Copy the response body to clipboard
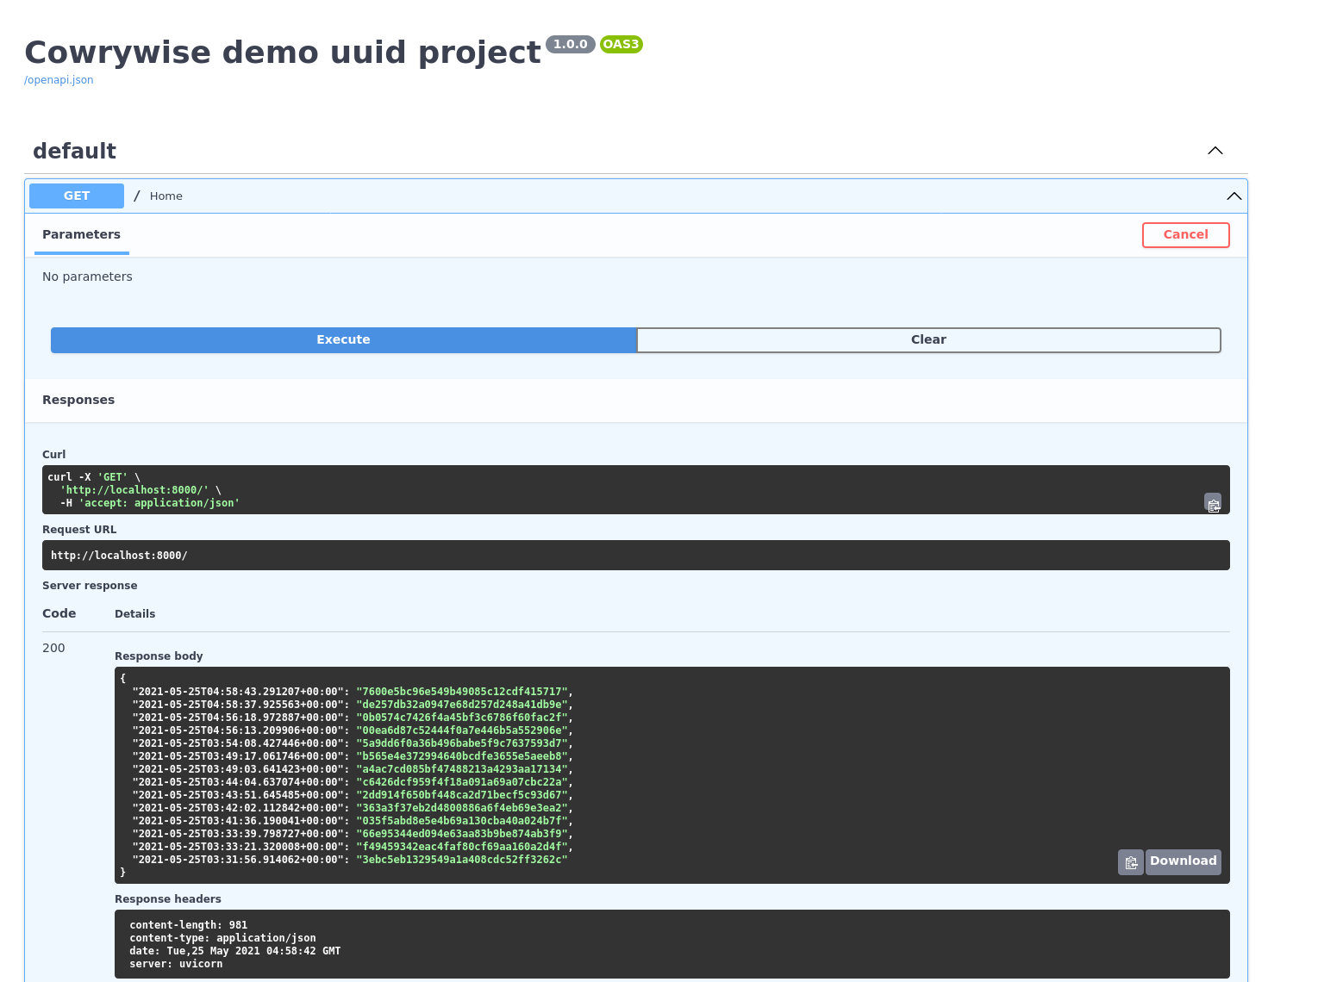 click(1131, 862)
